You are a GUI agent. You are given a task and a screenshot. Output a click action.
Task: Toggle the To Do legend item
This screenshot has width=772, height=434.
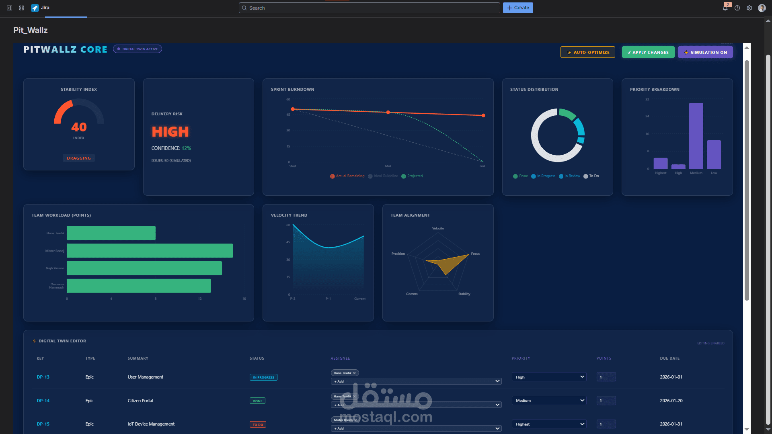[591, 176]
